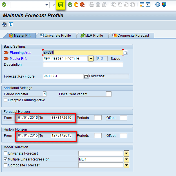The image size is (176, 176).
Task: Click the Generate Shortcut icon
Action: coord(148,5)
